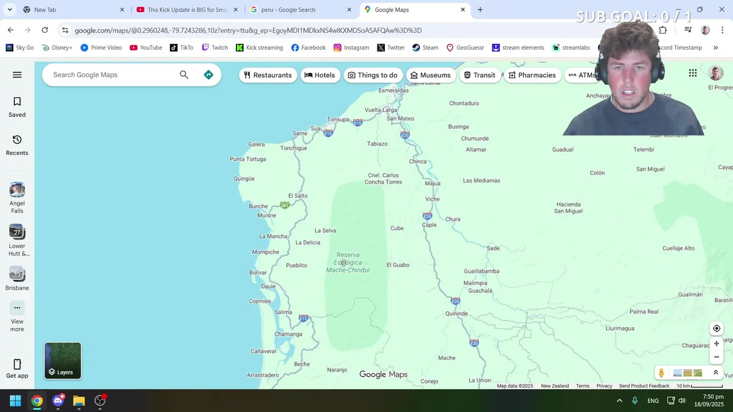The height and width of the screenshot is (412, 733).
Task: Open a new browser tab
Action: coord(480,10)
